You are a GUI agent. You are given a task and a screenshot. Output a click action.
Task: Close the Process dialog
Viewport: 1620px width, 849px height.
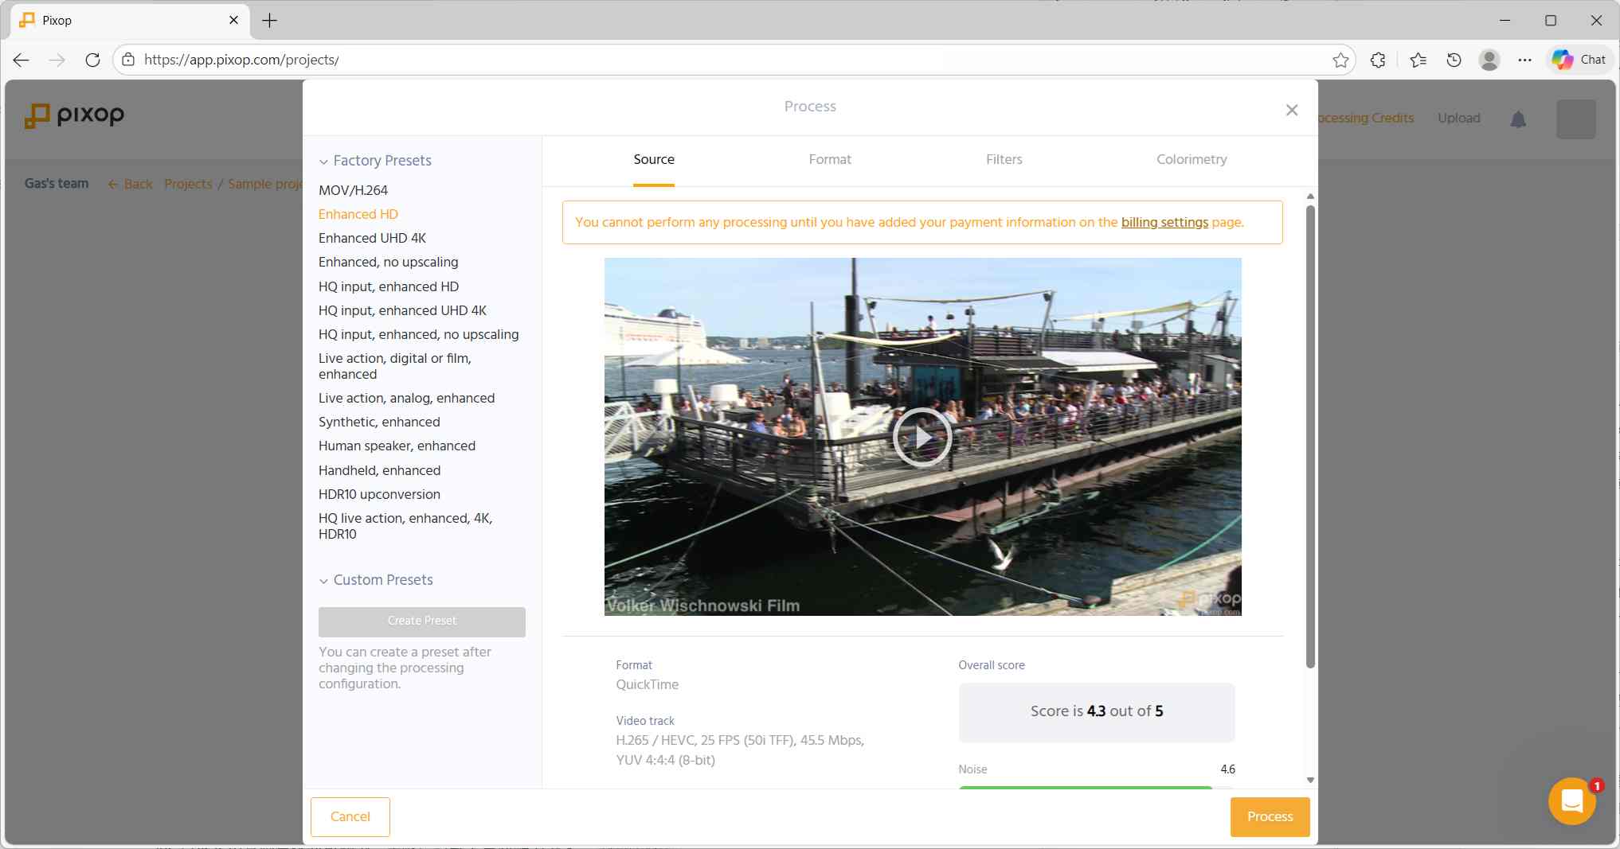pos(1291,110)
